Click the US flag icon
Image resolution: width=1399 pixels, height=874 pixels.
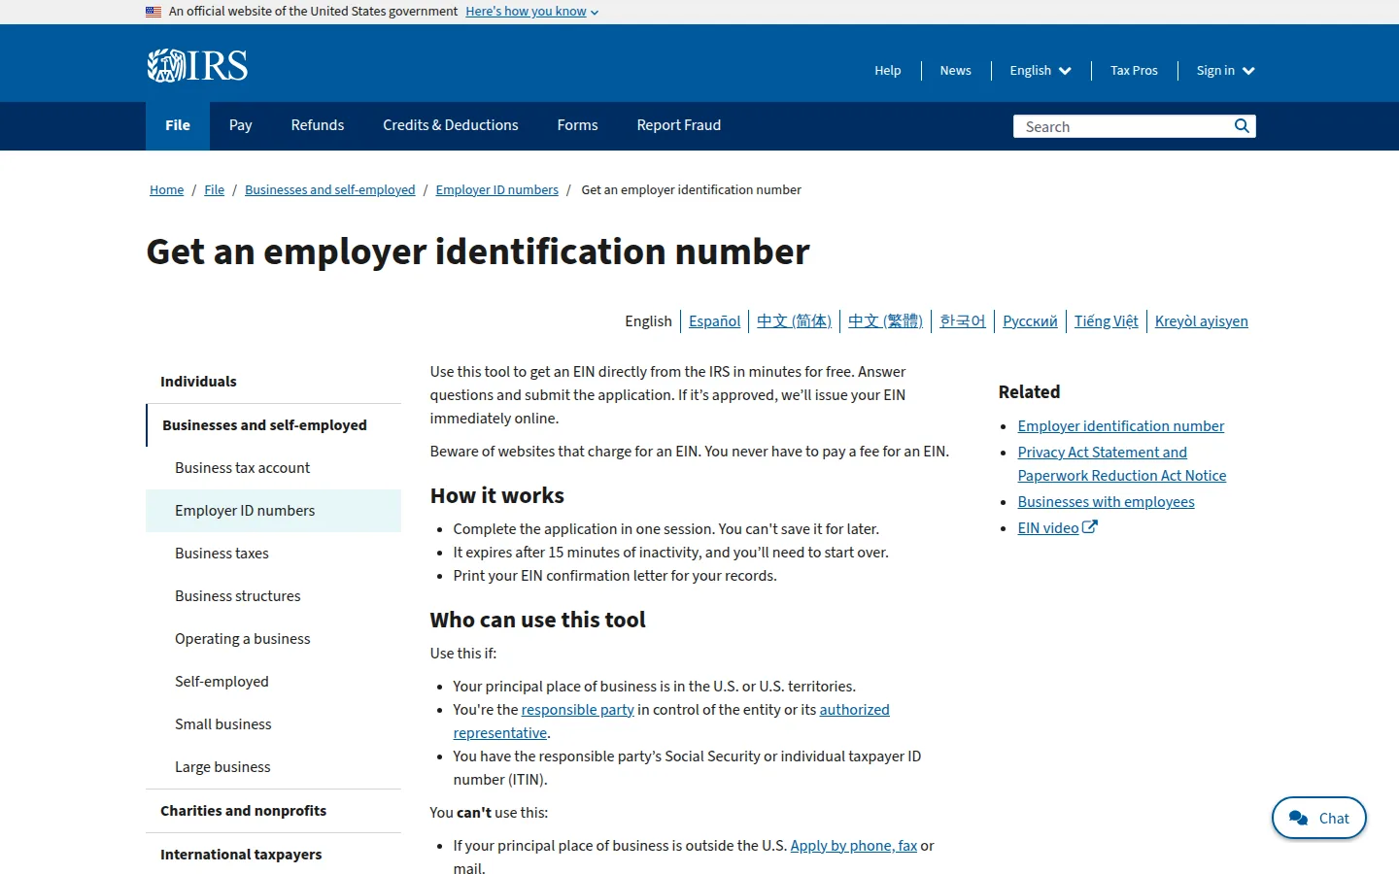(154, 12)
